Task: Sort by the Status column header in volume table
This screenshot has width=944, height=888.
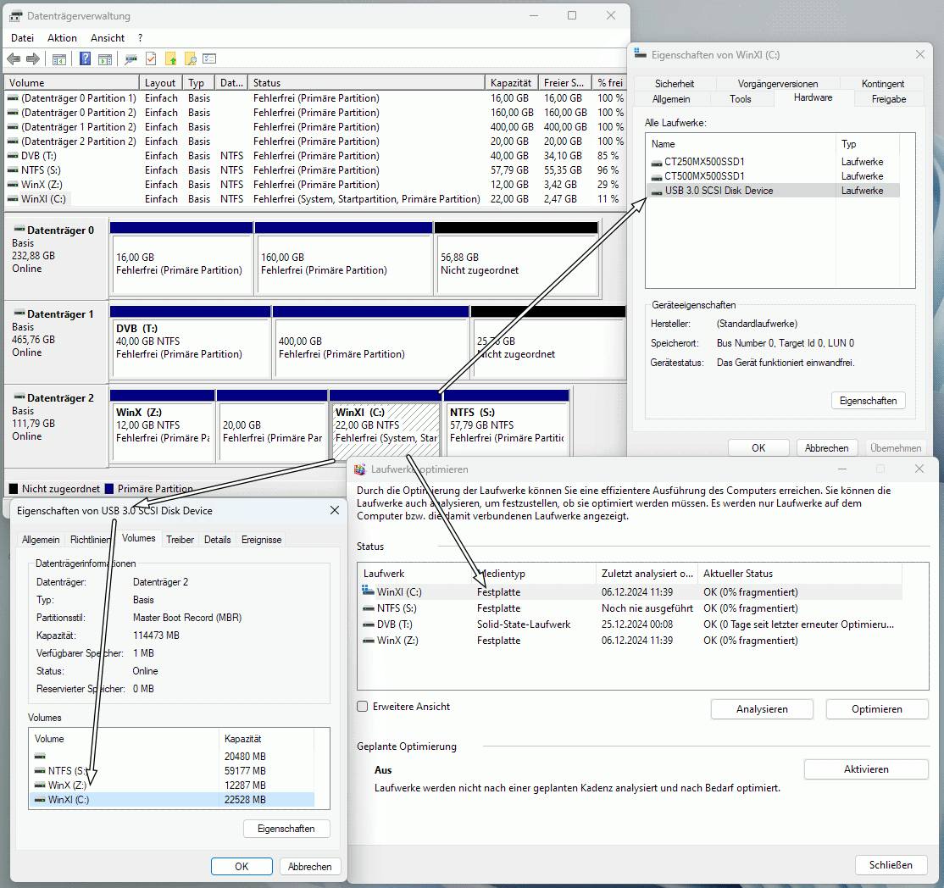Action: click(366, 83)
